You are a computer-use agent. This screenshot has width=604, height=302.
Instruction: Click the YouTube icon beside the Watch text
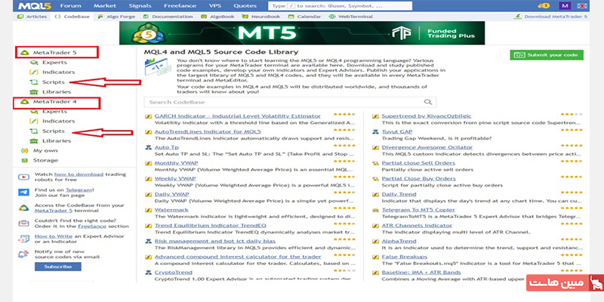tap(22, 178)
